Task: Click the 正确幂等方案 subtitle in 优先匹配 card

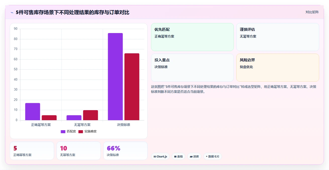Action: (164, 36)
